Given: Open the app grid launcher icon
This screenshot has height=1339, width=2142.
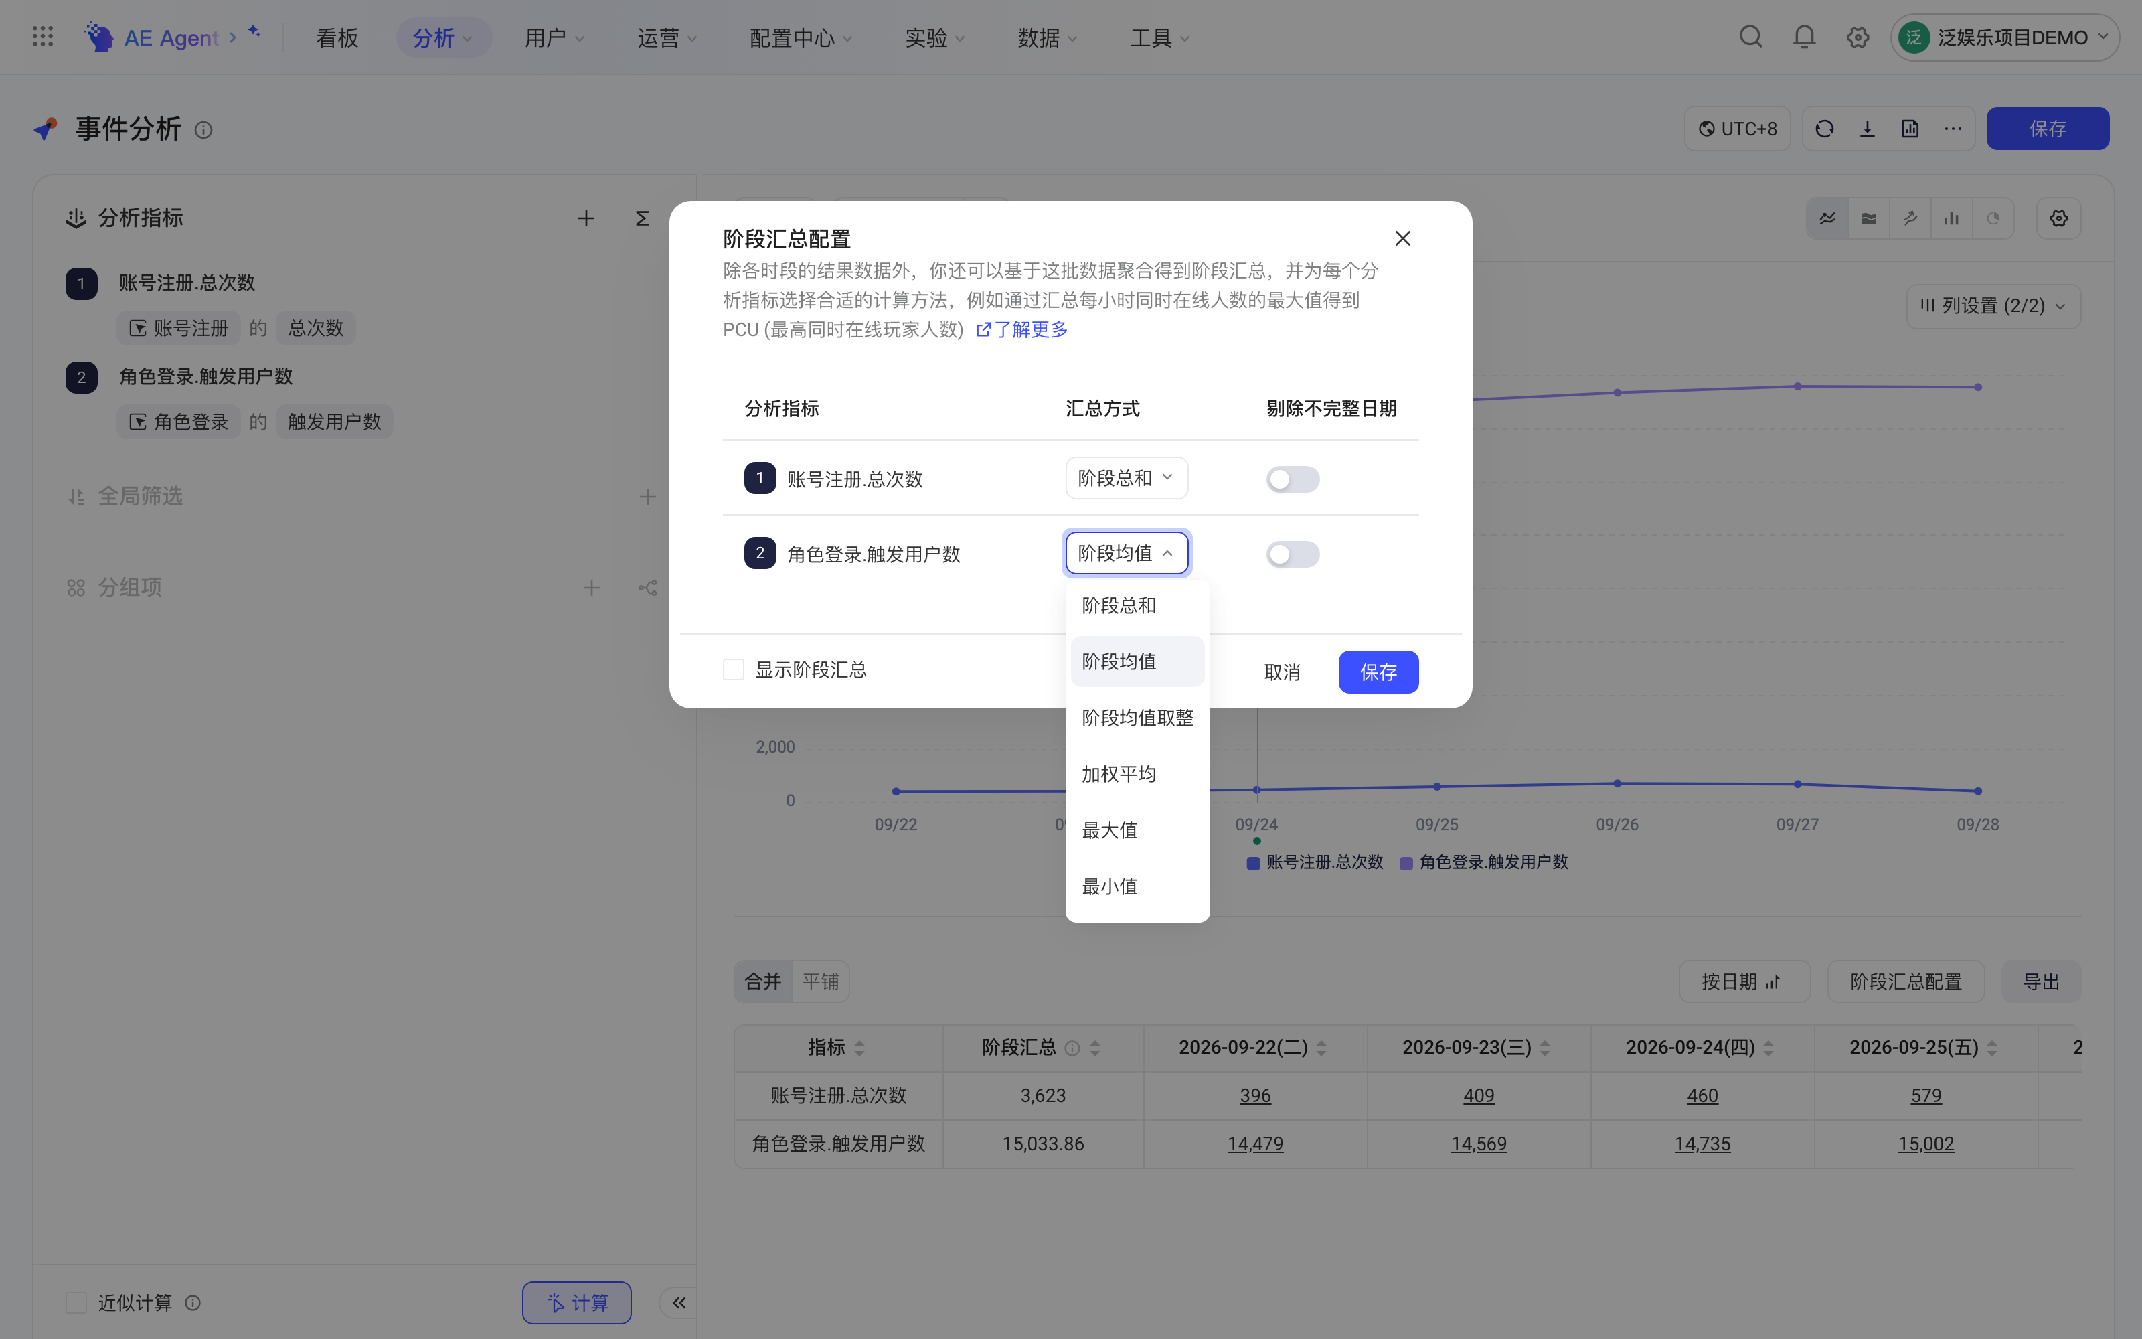Looking at the screenshot, I should (42, 37).
